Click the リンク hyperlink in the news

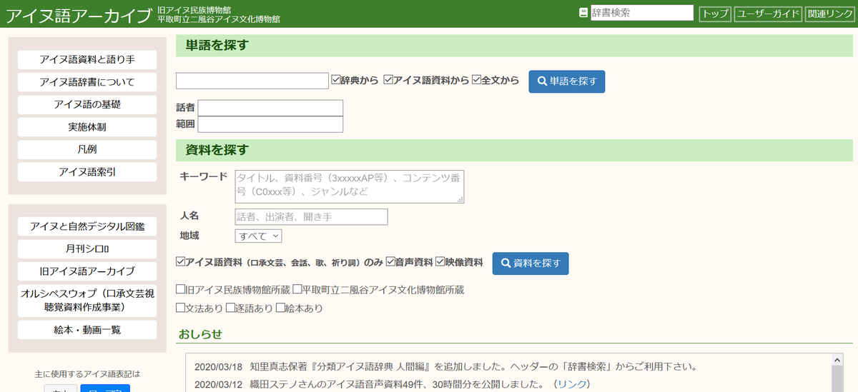571,384
